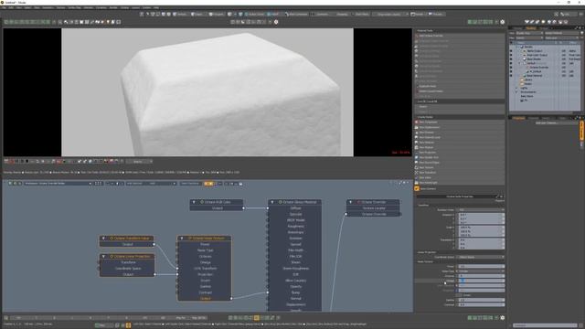The image size is (585, 329).
Task: Select the Octane Override item in shader tree
Action: [538, 67]
